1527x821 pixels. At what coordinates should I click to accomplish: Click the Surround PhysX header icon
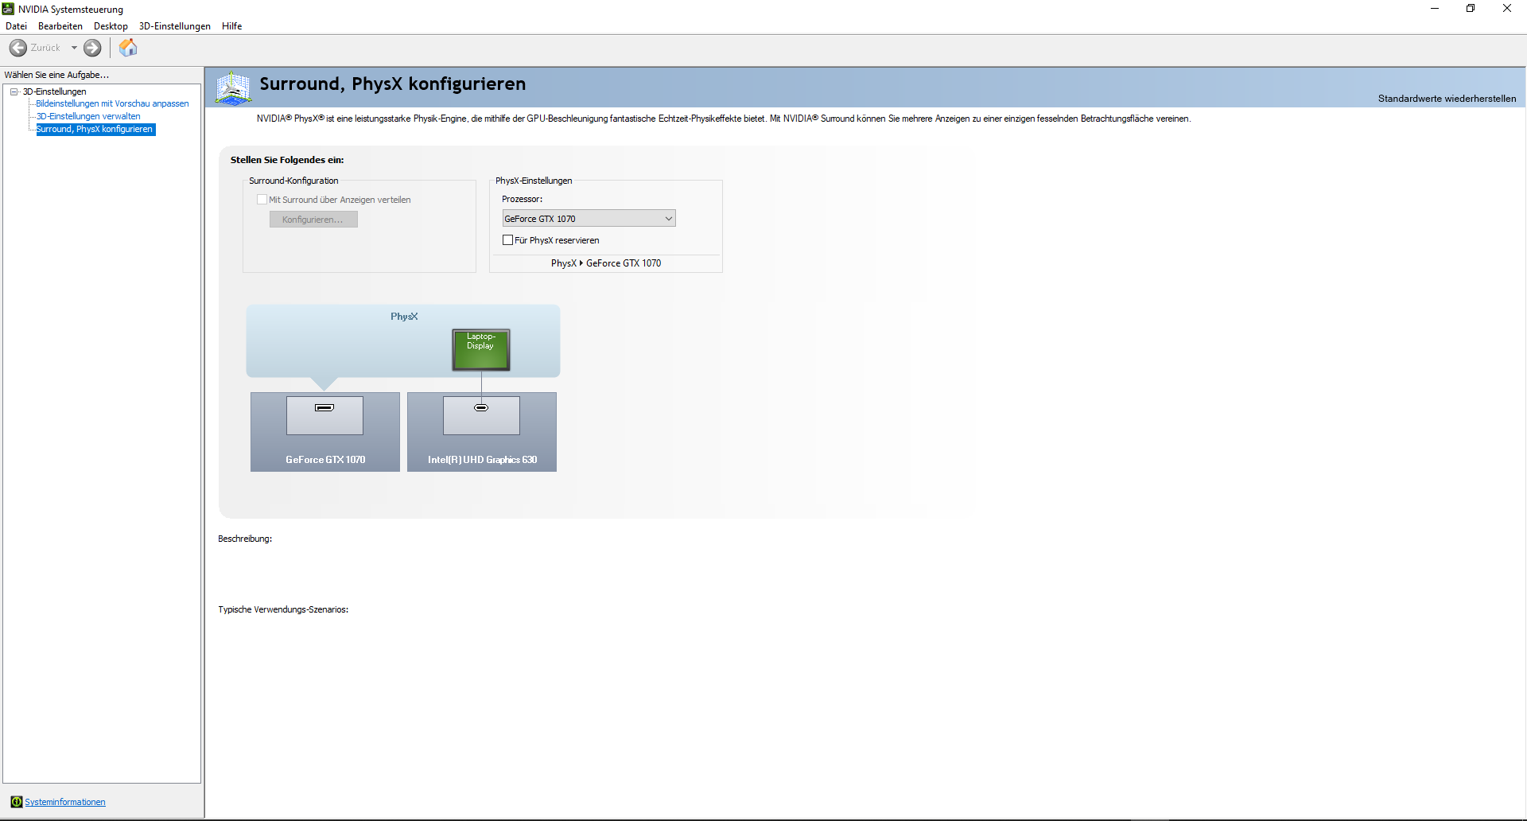pos(233,88)
